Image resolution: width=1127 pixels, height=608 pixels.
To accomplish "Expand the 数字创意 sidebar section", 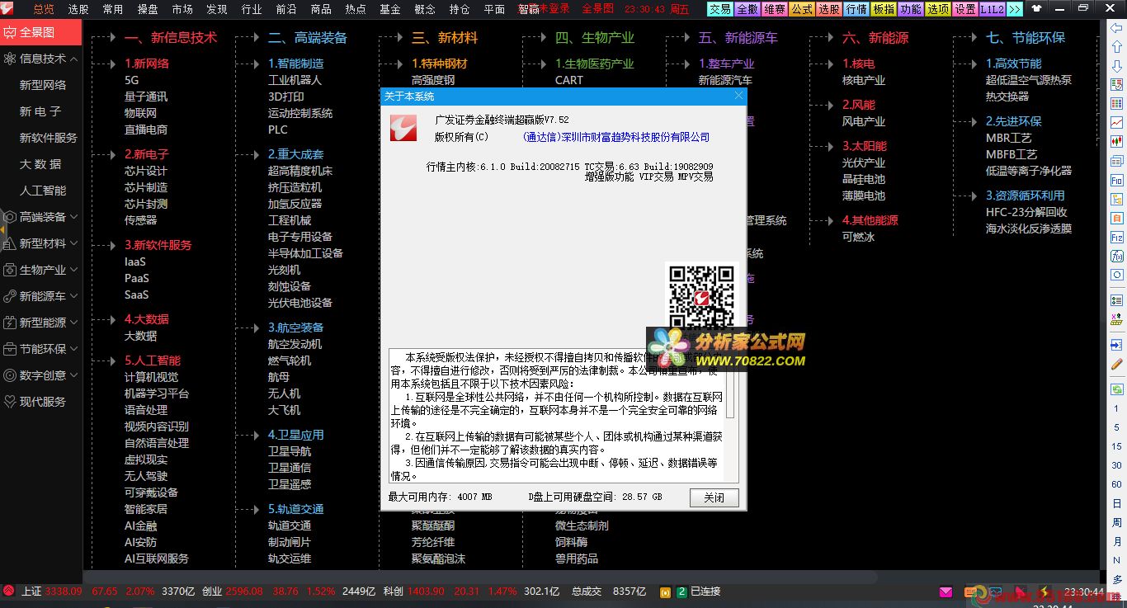I will click(x=74, y=375).
